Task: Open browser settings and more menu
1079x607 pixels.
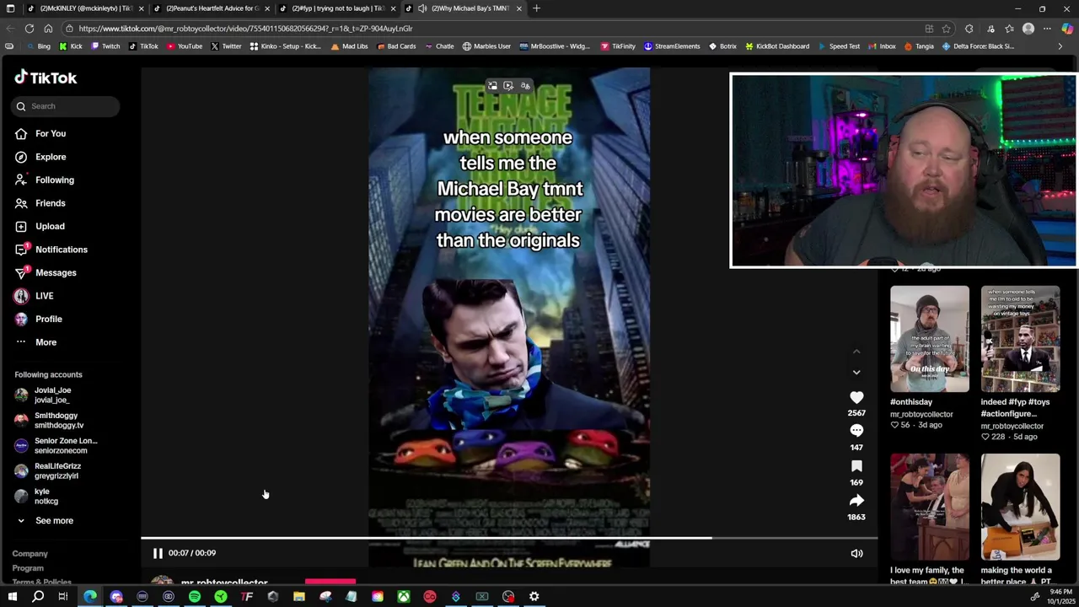Action: click(1047, 29)
